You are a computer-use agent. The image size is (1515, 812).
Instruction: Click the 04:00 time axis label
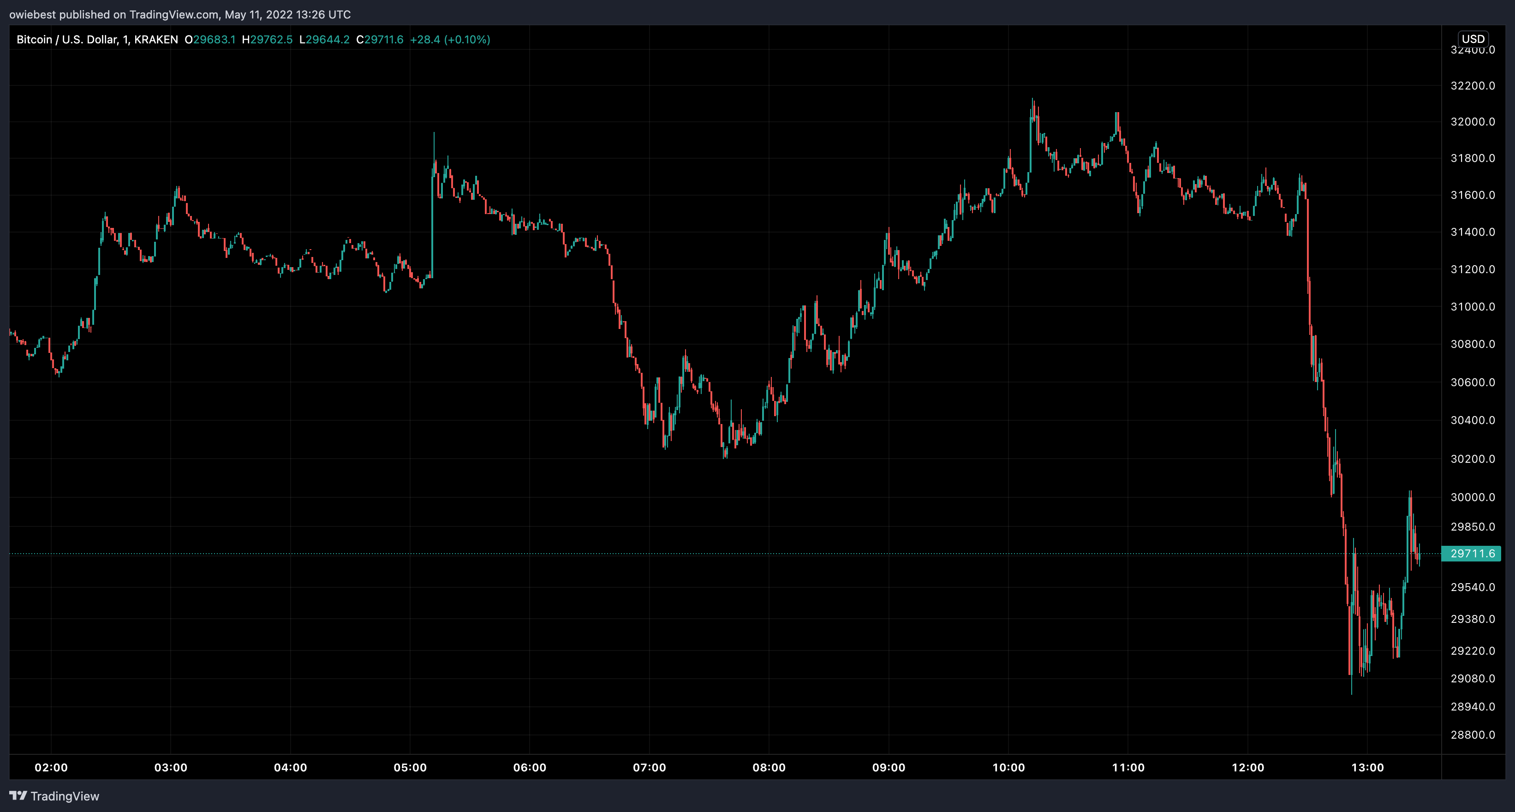291,767
